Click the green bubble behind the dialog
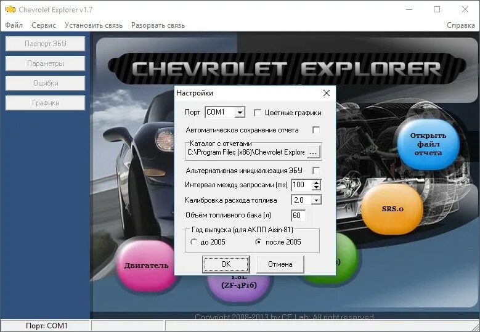 coord(346,259)
